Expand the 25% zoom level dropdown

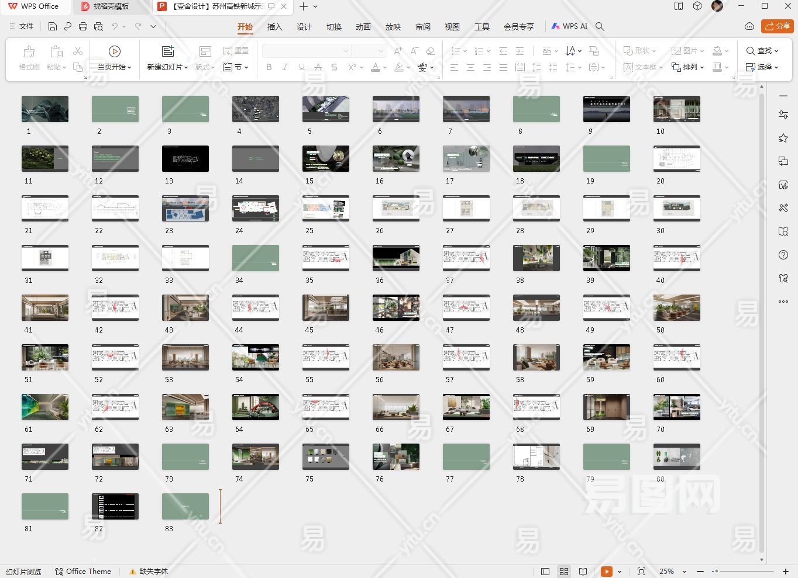tap(685, 572)
